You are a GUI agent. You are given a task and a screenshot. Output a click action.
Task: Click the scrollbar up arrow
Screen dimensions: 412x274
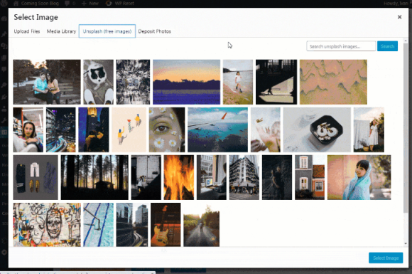(x=406, y=41)
